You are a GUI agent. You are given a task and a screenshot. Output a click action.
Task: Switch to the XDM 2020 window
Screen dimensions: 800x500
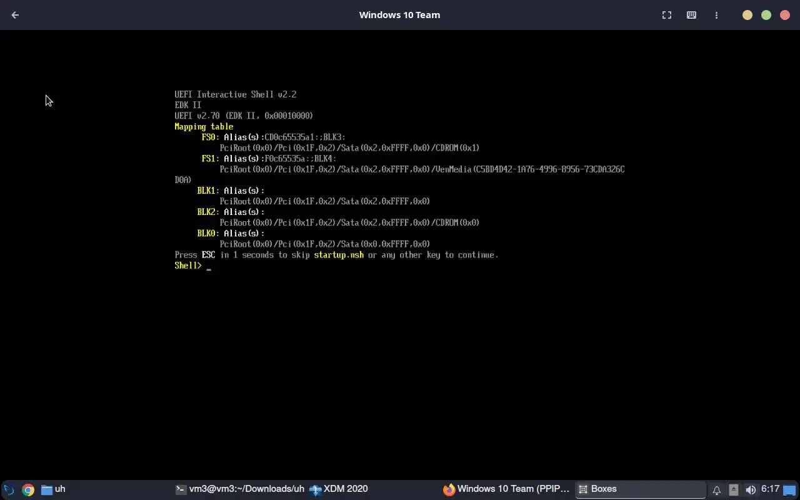[x=339, y=489]
